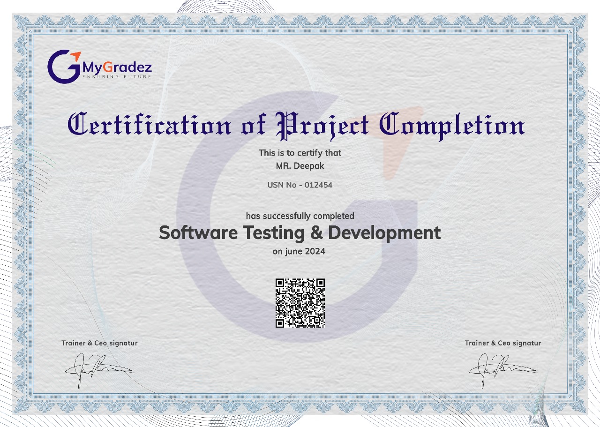Click the left handwritten signature

tap(99, 370)
